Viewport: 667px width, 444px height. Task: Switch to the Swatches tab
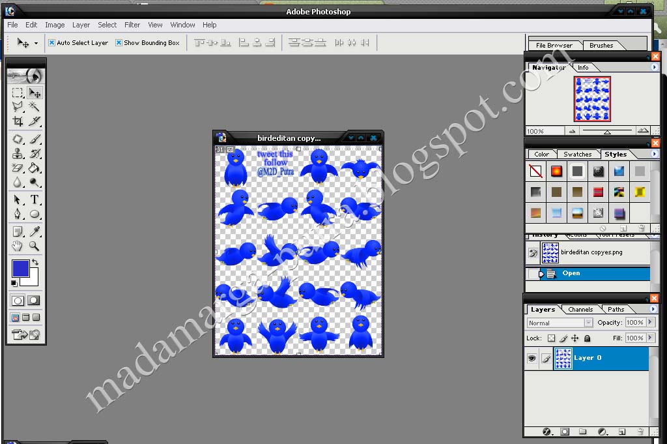click(x=577, y=154)
